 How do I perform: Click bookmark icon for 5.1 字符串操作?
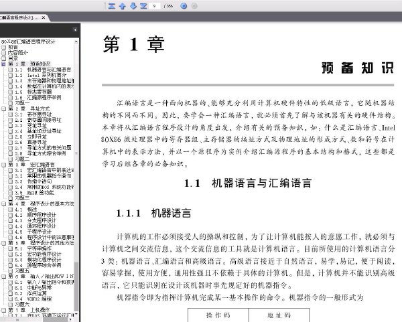pyautogui.click(x=10, y=248)
